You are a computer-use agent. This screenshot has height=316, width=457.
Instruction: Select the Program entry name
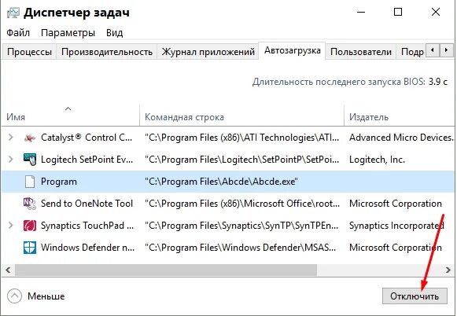[59, 182]
